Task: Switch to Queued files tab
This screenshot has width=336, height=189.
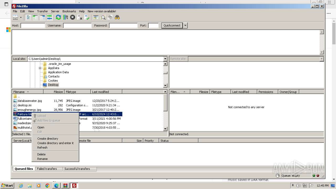Action: 24,169
